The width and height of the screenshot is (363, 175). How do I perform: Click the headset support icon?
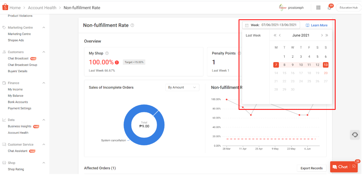coord(355,135)
